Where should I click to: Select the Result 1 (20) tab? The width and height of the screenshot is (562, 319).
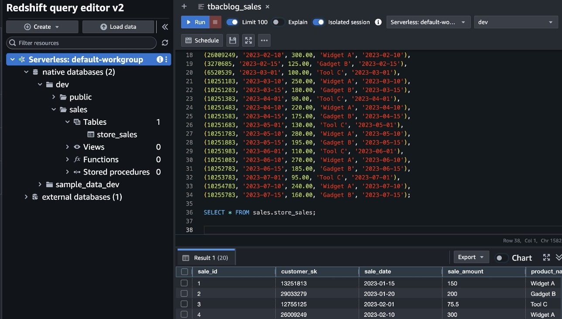(x=206, y=257)
